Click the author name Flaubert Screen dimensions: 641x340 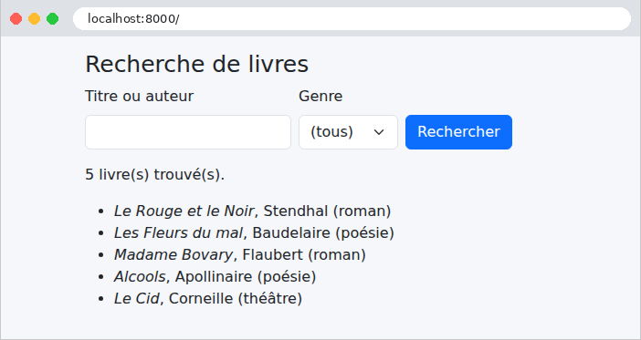273,254
